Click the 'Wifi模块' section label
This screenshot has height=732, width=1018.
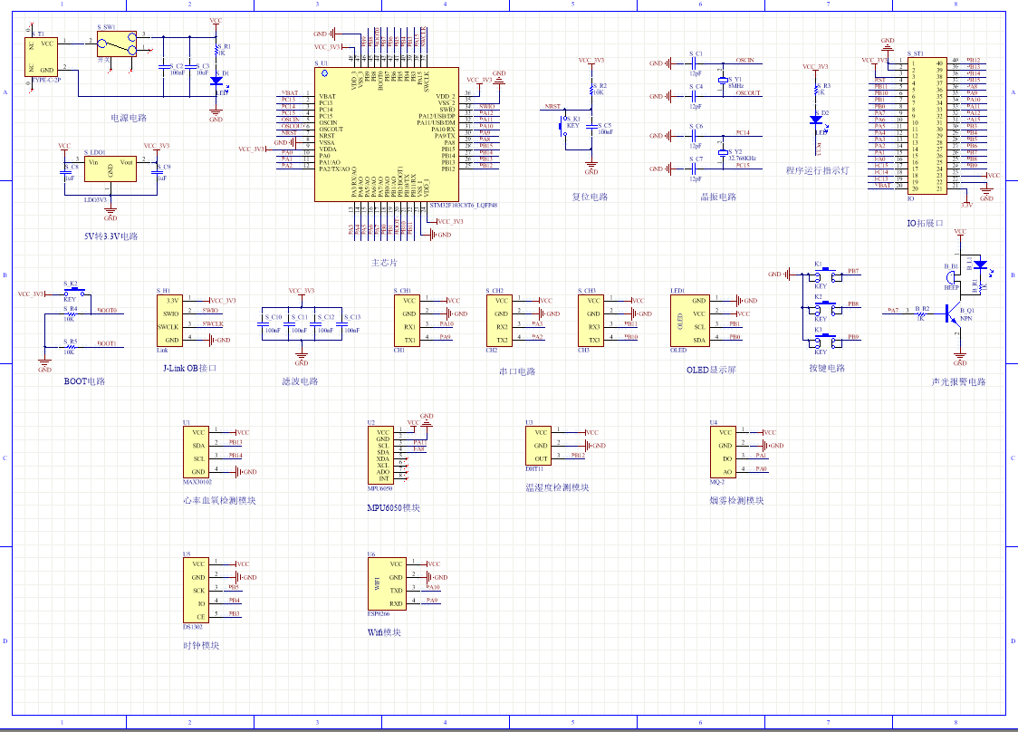click(384, 632)
